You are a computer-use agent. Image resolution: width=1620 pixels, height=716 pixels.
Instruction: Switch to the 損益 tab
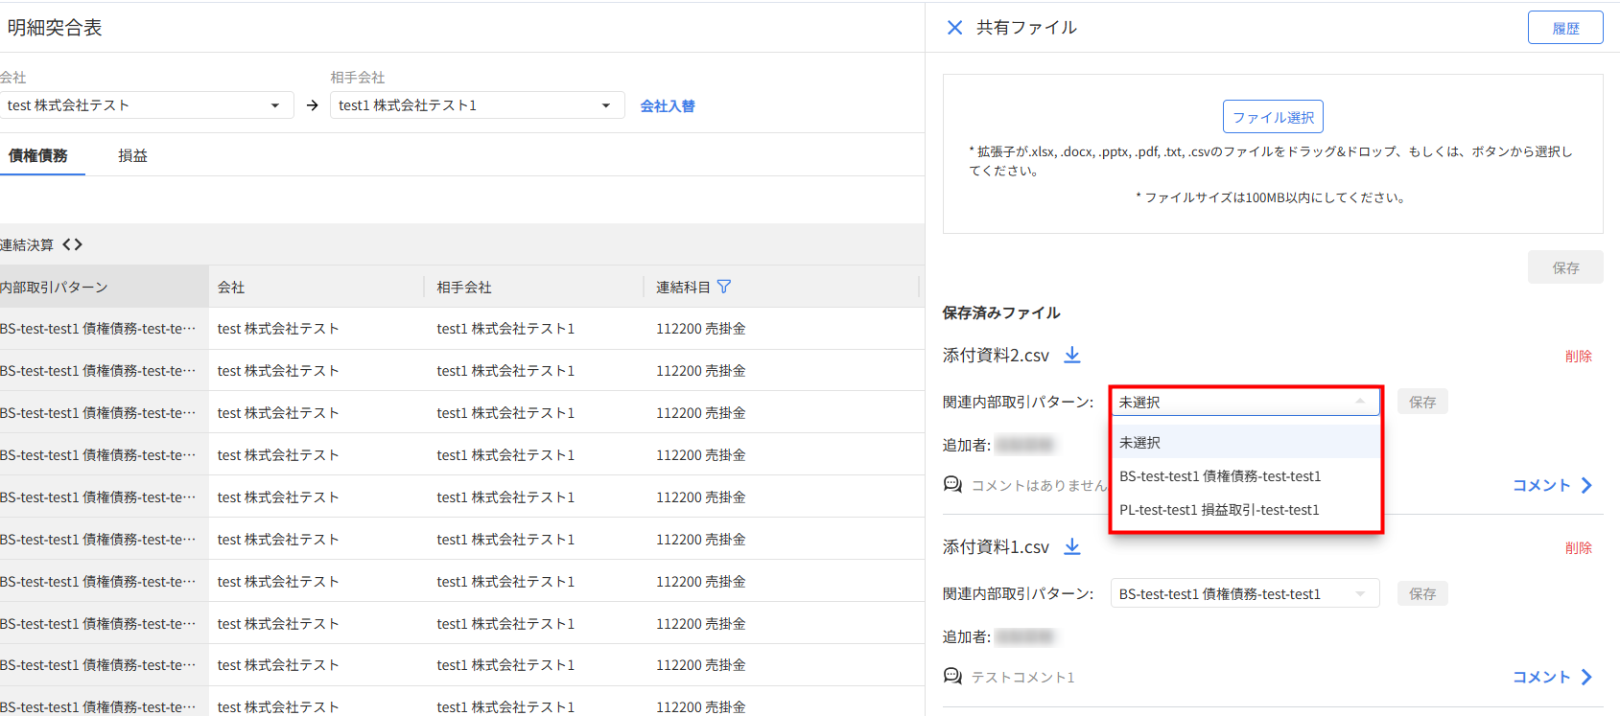[x=132, y=156]
